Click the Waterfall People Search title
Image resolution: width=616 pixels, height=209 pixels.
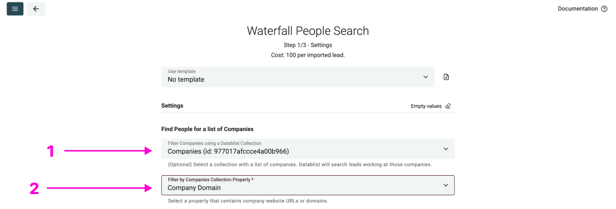click(308, 31)
